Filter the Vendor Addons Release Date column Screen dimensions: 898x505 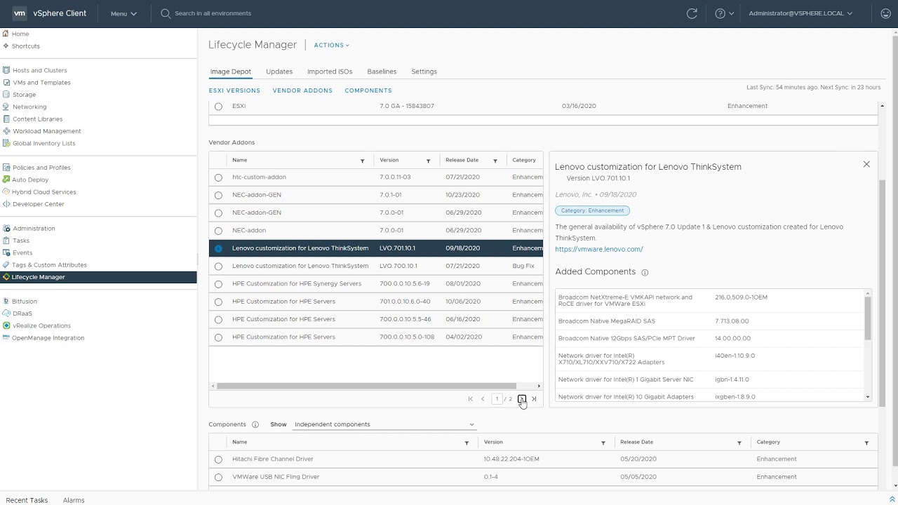(x=495, y=161)
